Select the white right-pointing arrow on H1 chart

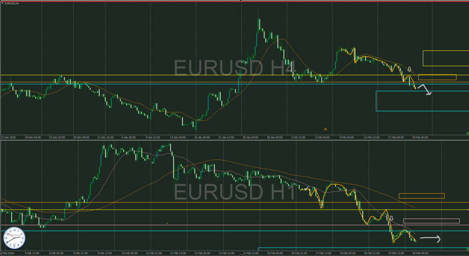coord(431,239)
